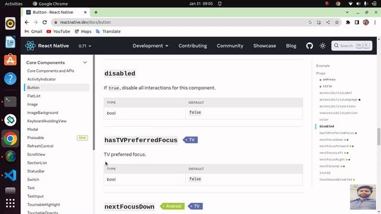381x214 pixels.
Task: Open the GitHub repository icon
Action: point(310,46)
